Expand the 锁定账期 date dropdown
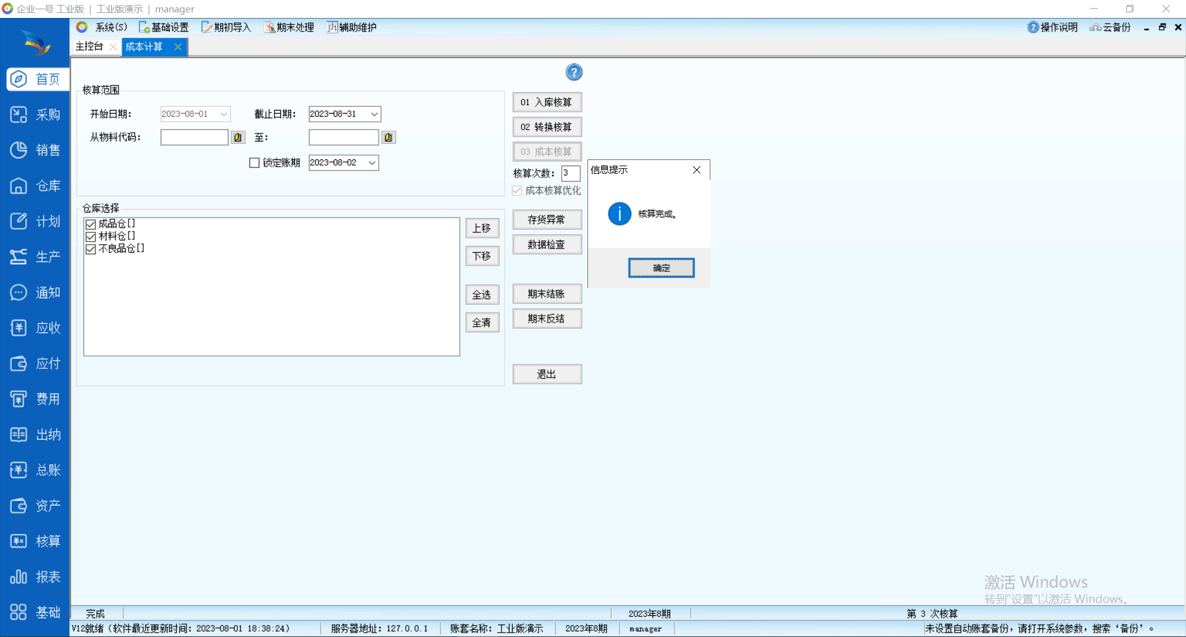1186x637 pixels. pos(372,163)
